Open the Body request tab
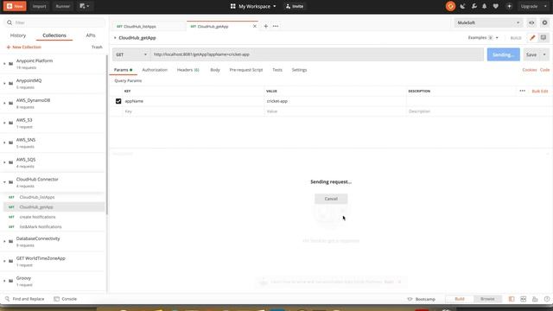The width and height of the screenshot is (553, 311). point(215,70)
